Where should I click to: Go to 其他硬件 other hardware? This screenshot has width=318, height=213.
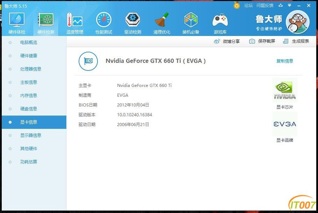click(x=34, y=149)
